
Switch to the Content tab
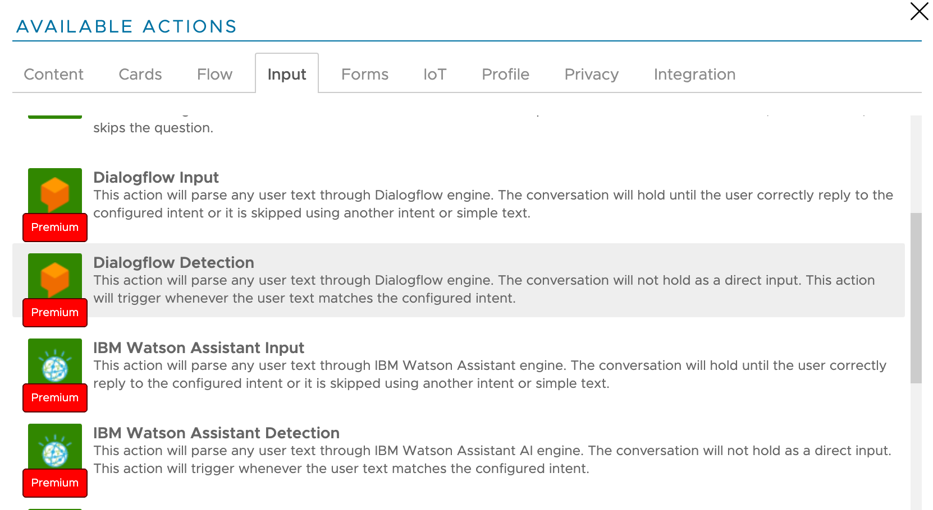tap(53, 74)
